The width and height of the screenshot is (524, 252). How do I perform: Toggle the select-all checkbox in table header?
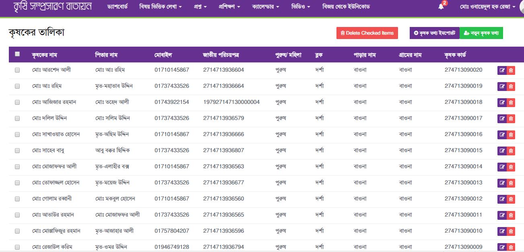coord(17,54)
